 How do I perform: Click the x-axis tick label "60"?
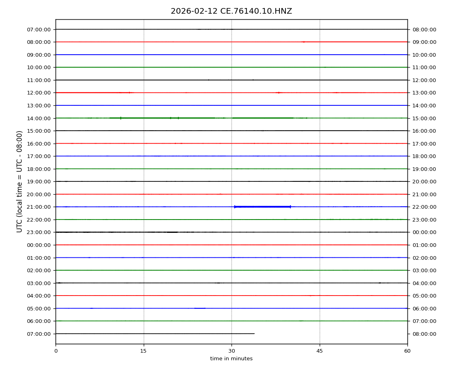point(407,351)
